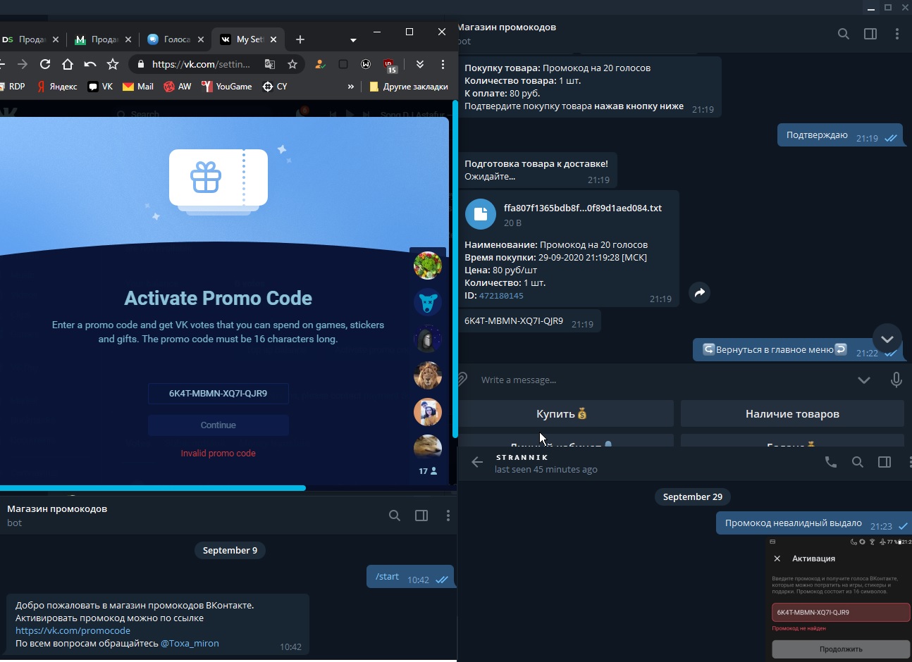Click the undo arrow icon in Chrome toolbar
912x662 pixels.
tap(90, 64)
